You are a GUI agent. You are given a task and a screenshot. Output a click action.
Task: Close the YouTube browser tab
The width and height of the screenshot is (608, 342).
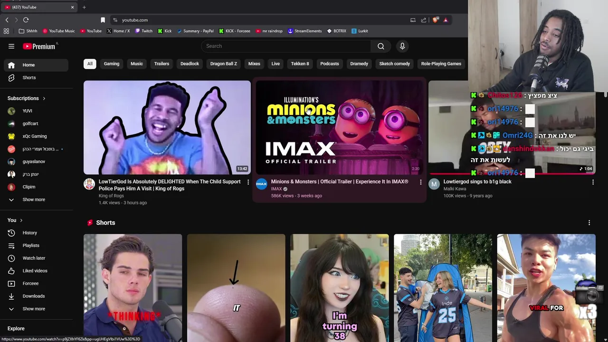point(72,7)
